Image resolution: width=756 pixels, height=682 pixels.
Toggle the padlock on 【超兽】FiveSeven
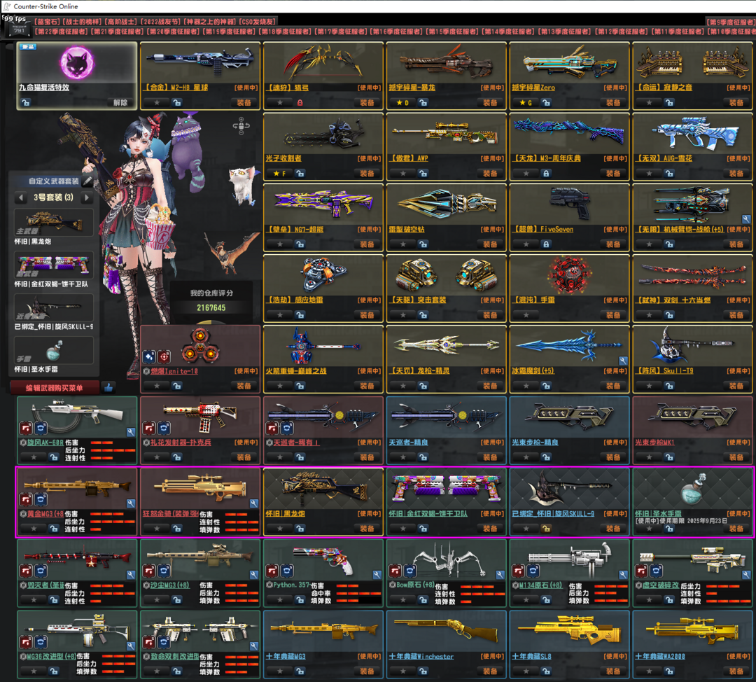click(x=546, y=244)
